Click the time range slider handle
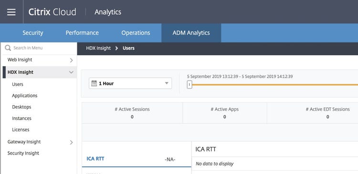Image resolution: width=358 pixels, height=174 pixels. tap(190, 84)
